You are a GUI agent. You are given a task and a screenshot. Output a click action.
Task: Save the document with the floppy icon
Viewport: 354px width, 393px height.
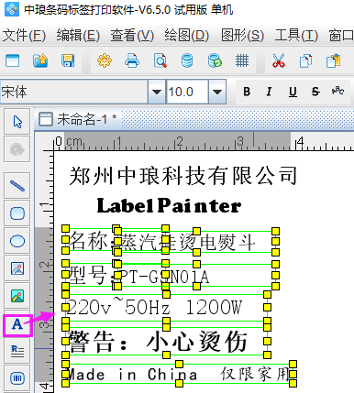[x=68, y=60]
